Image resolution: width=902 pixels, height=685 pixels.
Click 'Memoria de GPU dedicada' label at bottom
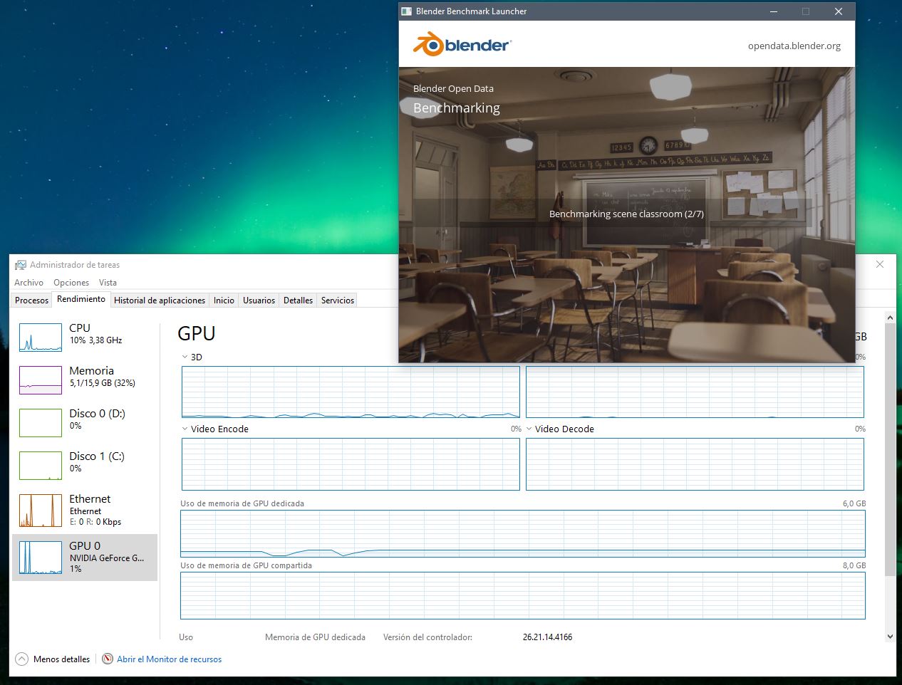click(315, 637)
